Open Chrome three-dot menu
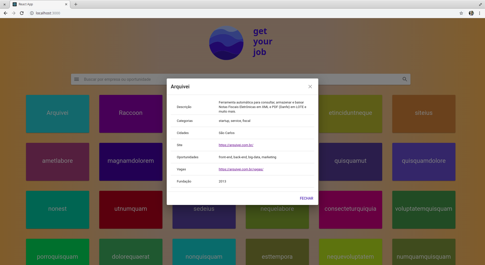Image resolution: width=485 pixels, height=265 pixels. [x=479, y=13]
